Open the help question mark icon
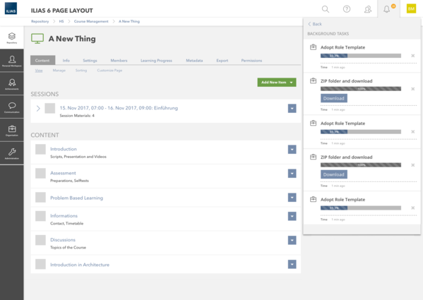 click(x=347, y=9)
